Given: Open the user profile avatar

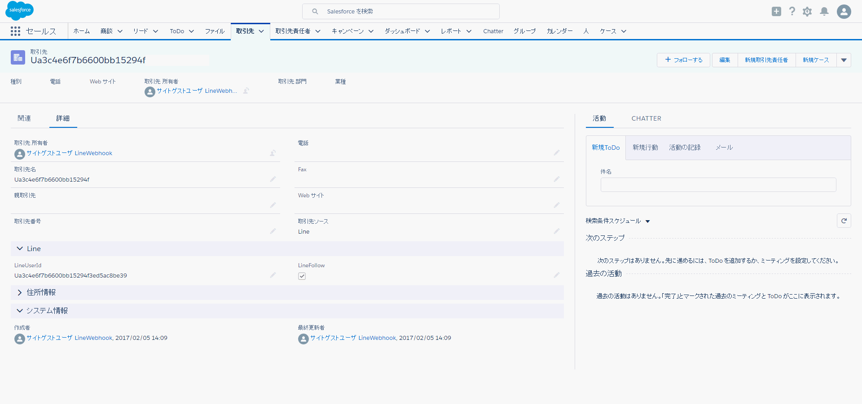Looking at the screenshot, I should (844, 12).
